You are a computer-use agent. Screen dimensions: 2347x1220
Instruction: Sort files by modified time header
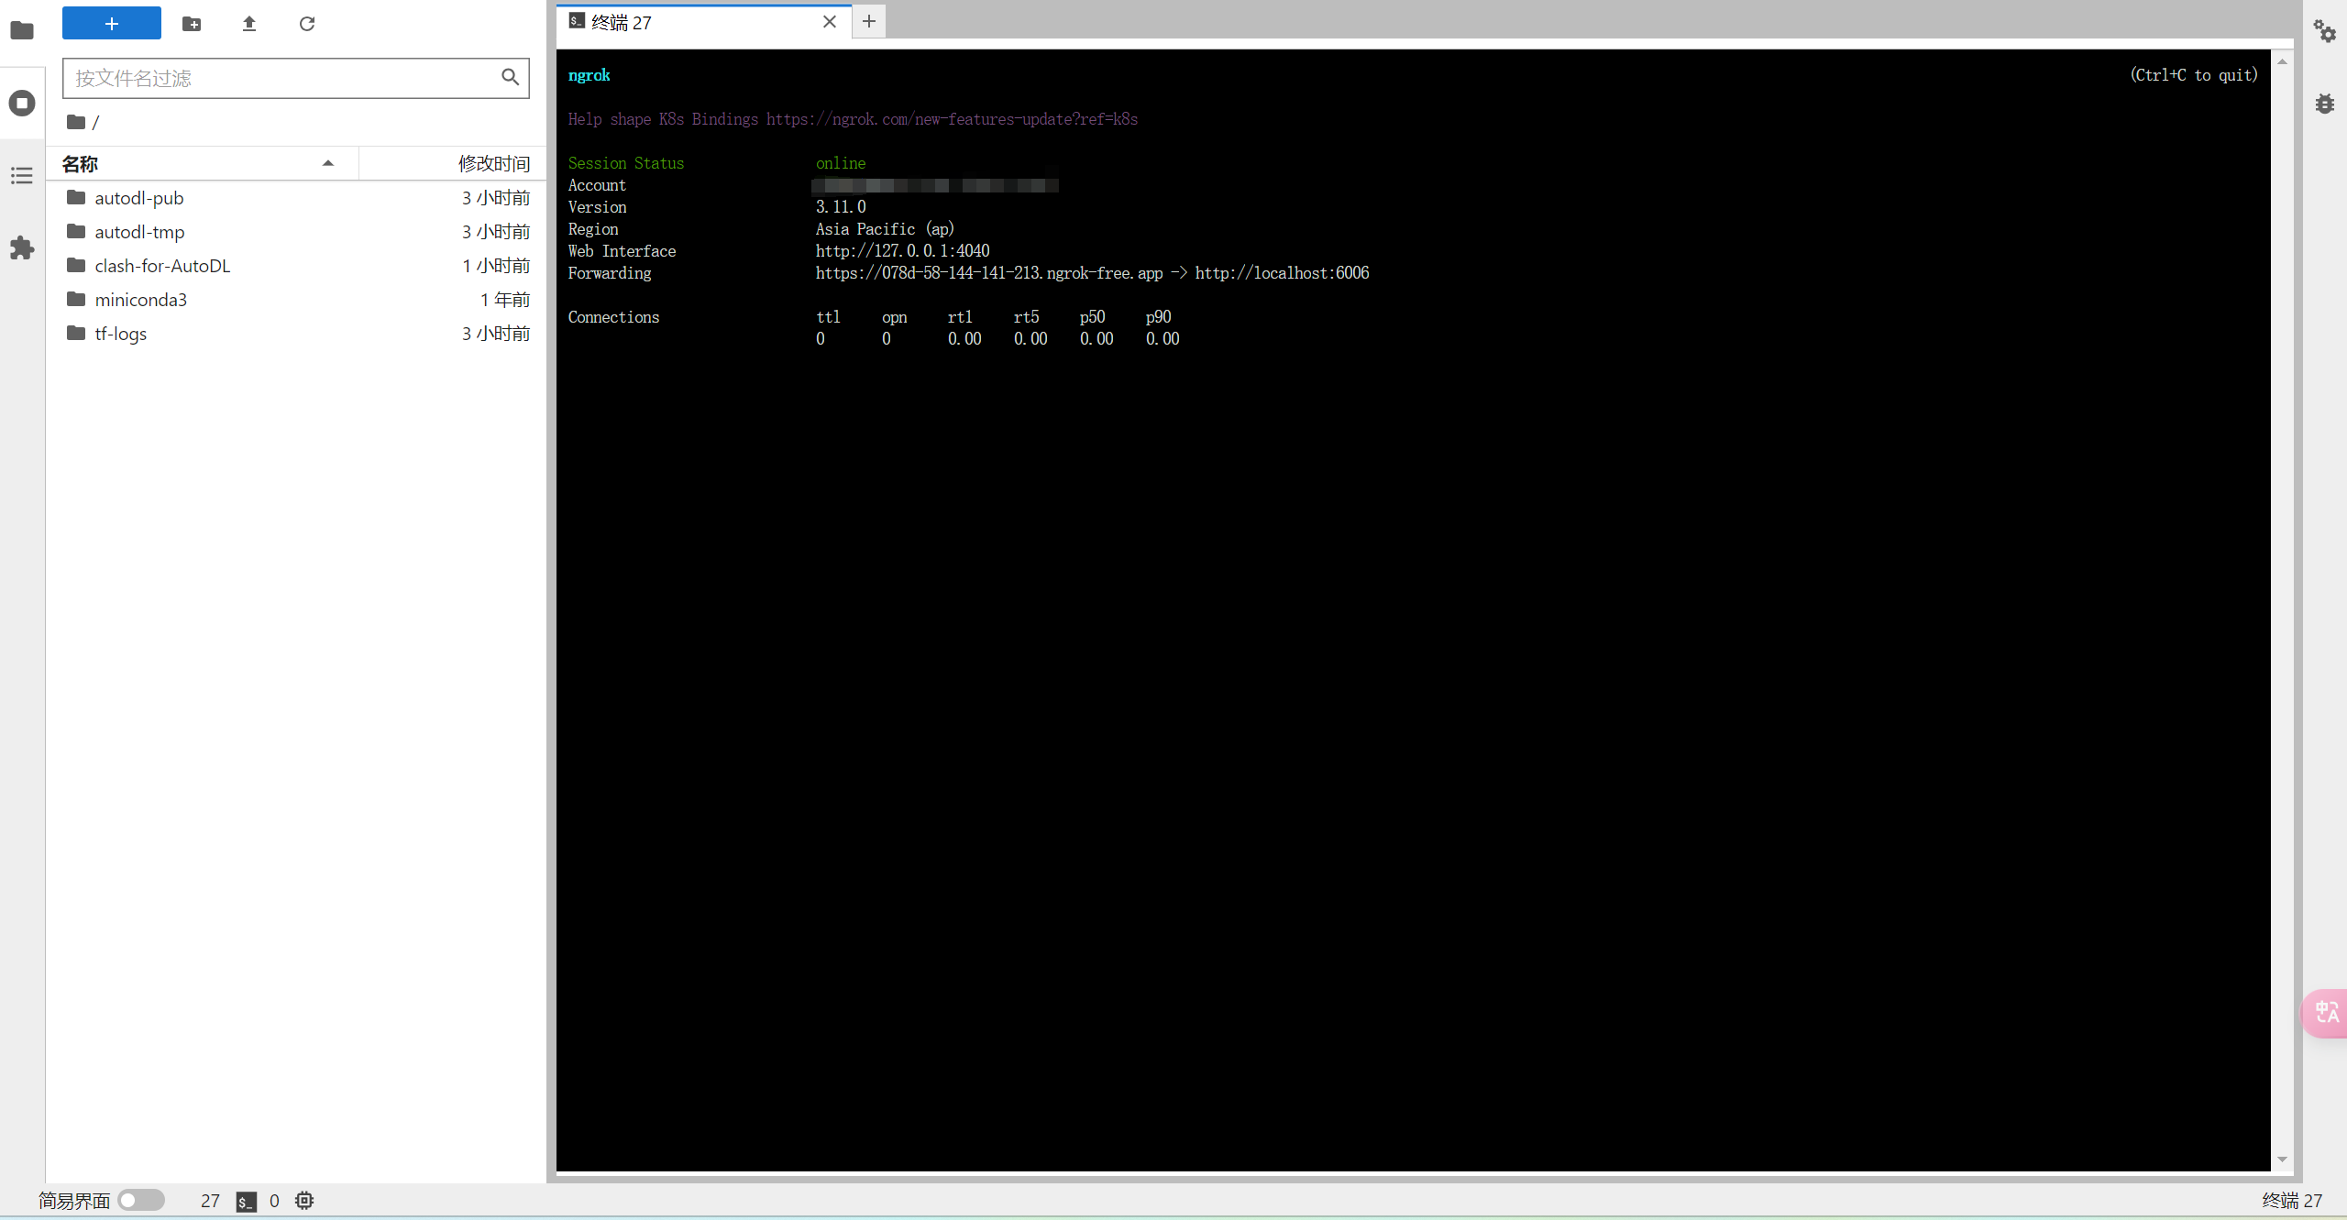pos(493,163)
